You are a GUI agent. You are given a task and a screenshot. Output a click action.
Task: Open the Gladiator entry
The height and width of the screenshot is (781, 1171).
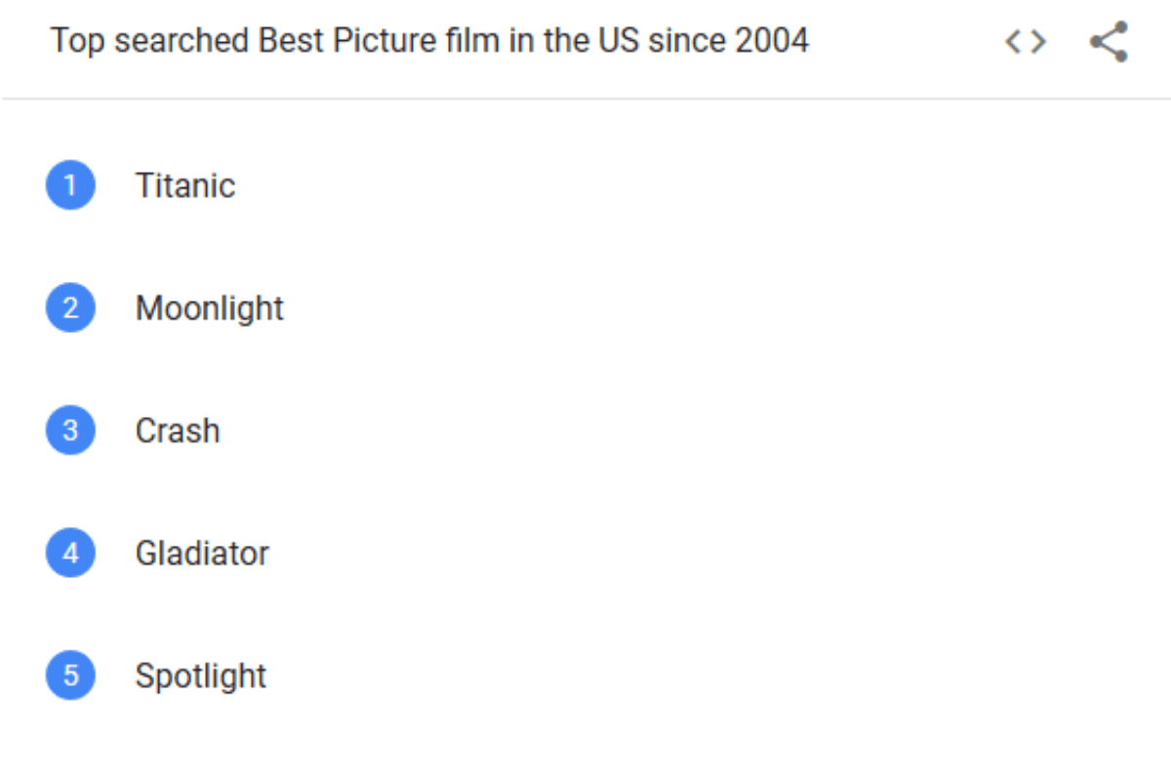pos(202,554)
